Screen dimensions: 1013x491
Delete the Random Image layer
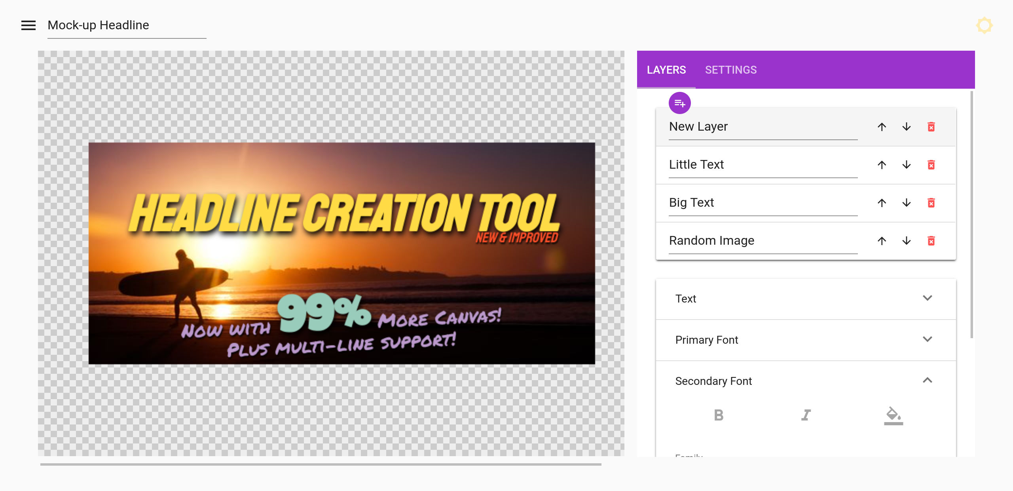point(931,240)
